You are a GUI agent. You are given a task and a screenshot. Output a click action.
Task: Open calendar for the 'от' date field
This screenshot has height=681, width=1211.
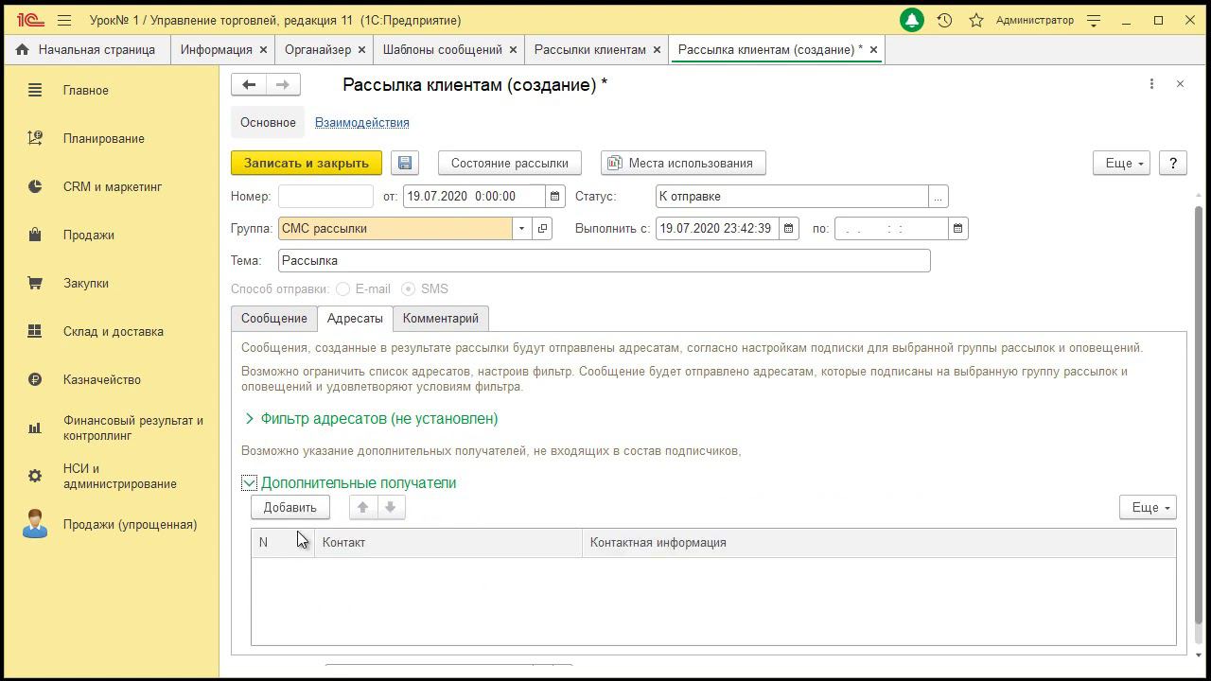(555, 197)
